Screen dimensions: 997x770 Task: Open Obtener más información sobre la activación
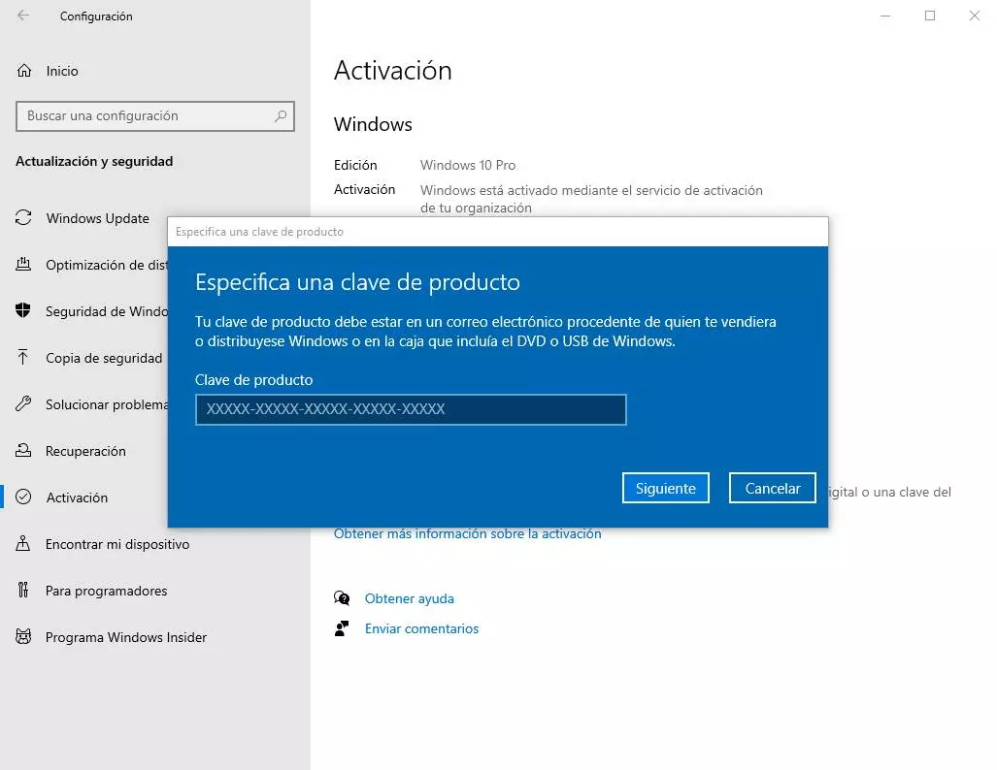click(467, 533)
